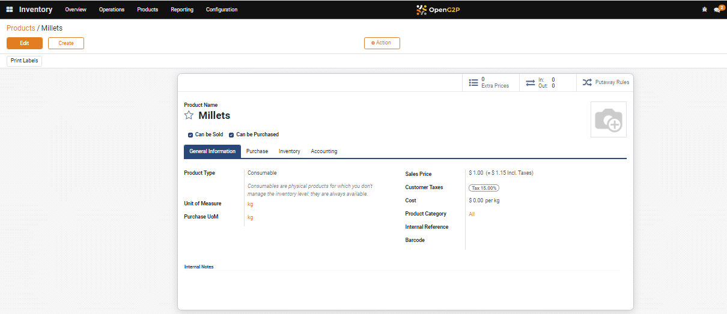Open Putaway Rules shuffle icon
727x314 pixels.
point(587,82)
